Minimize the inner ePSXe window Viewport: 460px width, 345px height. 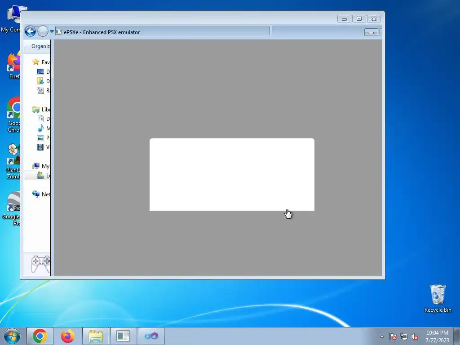pyautogui.click(x=371, y=32)
